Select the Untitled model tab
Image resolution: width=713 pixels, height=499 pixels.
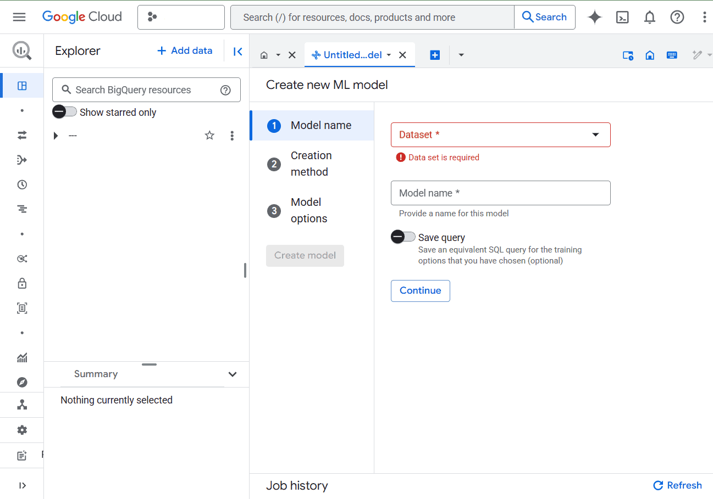pyautogui.click(x=352, y=55)
